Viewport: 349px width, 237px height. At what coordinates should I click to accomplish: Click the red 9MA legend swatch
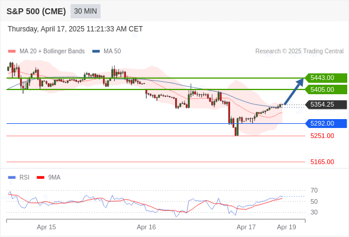[40, 178]
